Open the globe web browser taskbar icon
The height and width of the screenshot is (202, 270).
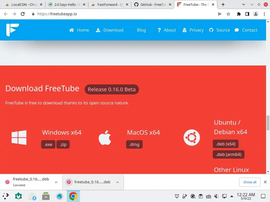60,196
